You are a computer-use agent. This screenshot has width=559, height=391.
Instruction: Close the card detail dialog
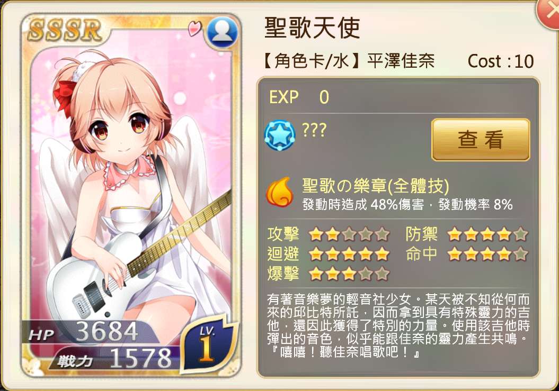[x=549, y=13]
